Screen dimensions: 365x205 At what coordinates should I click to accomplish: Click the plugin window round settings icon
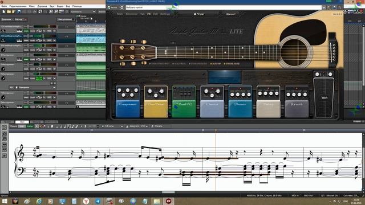click(x=121, y=7)
